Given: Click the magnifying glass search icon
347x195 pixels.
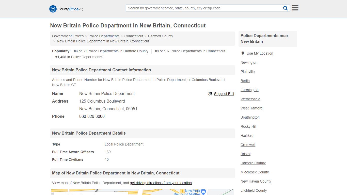Looking at the screenshot, I should click(286, 8).
